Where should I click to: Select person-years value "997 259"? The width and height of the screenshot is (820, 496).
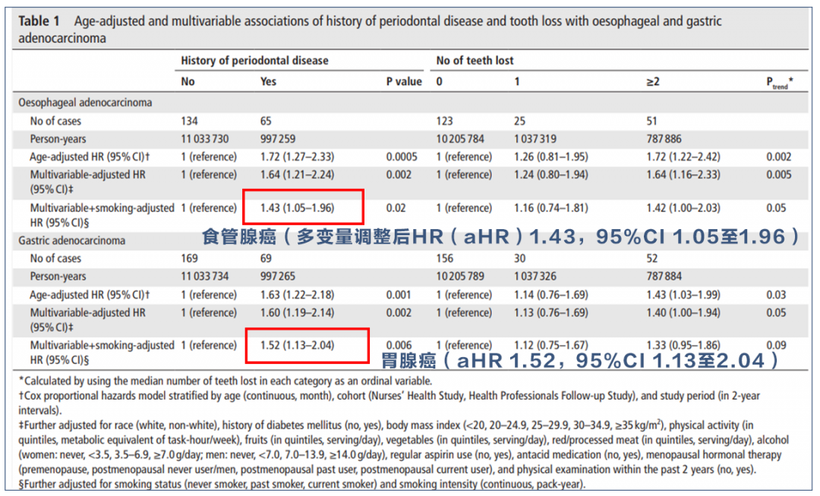click(278, 139)
